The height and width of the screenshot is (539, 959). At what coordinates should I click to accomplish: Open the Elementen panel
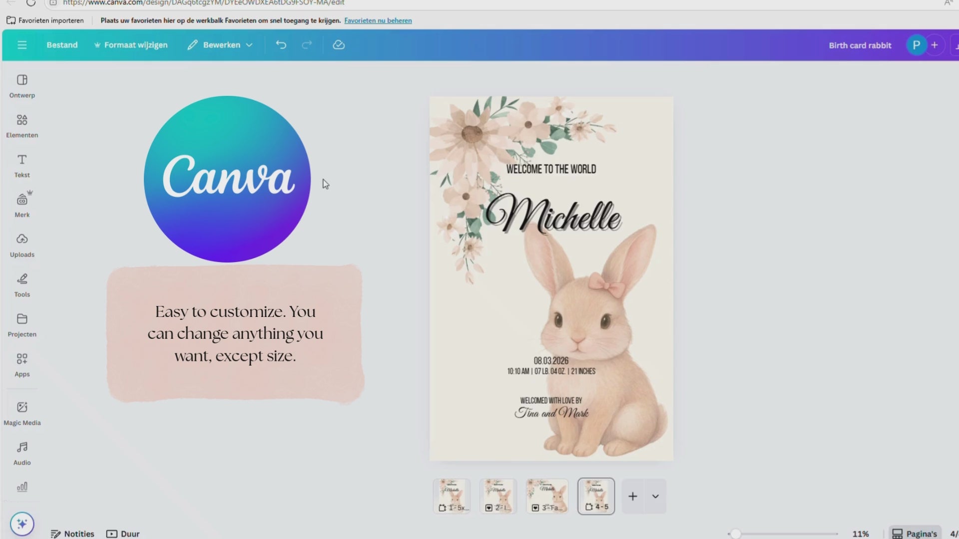point(22,126)
